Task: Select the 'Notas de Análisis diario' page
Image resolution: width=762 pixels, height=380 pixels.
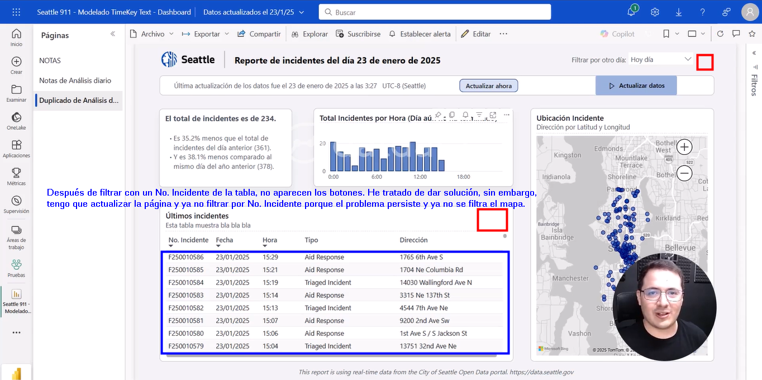Action: (75, 80)
